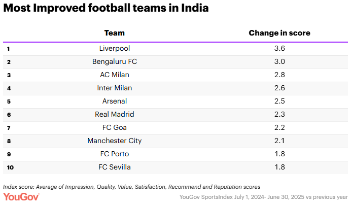Click the YouGov SportsIndex date caption

263,197
